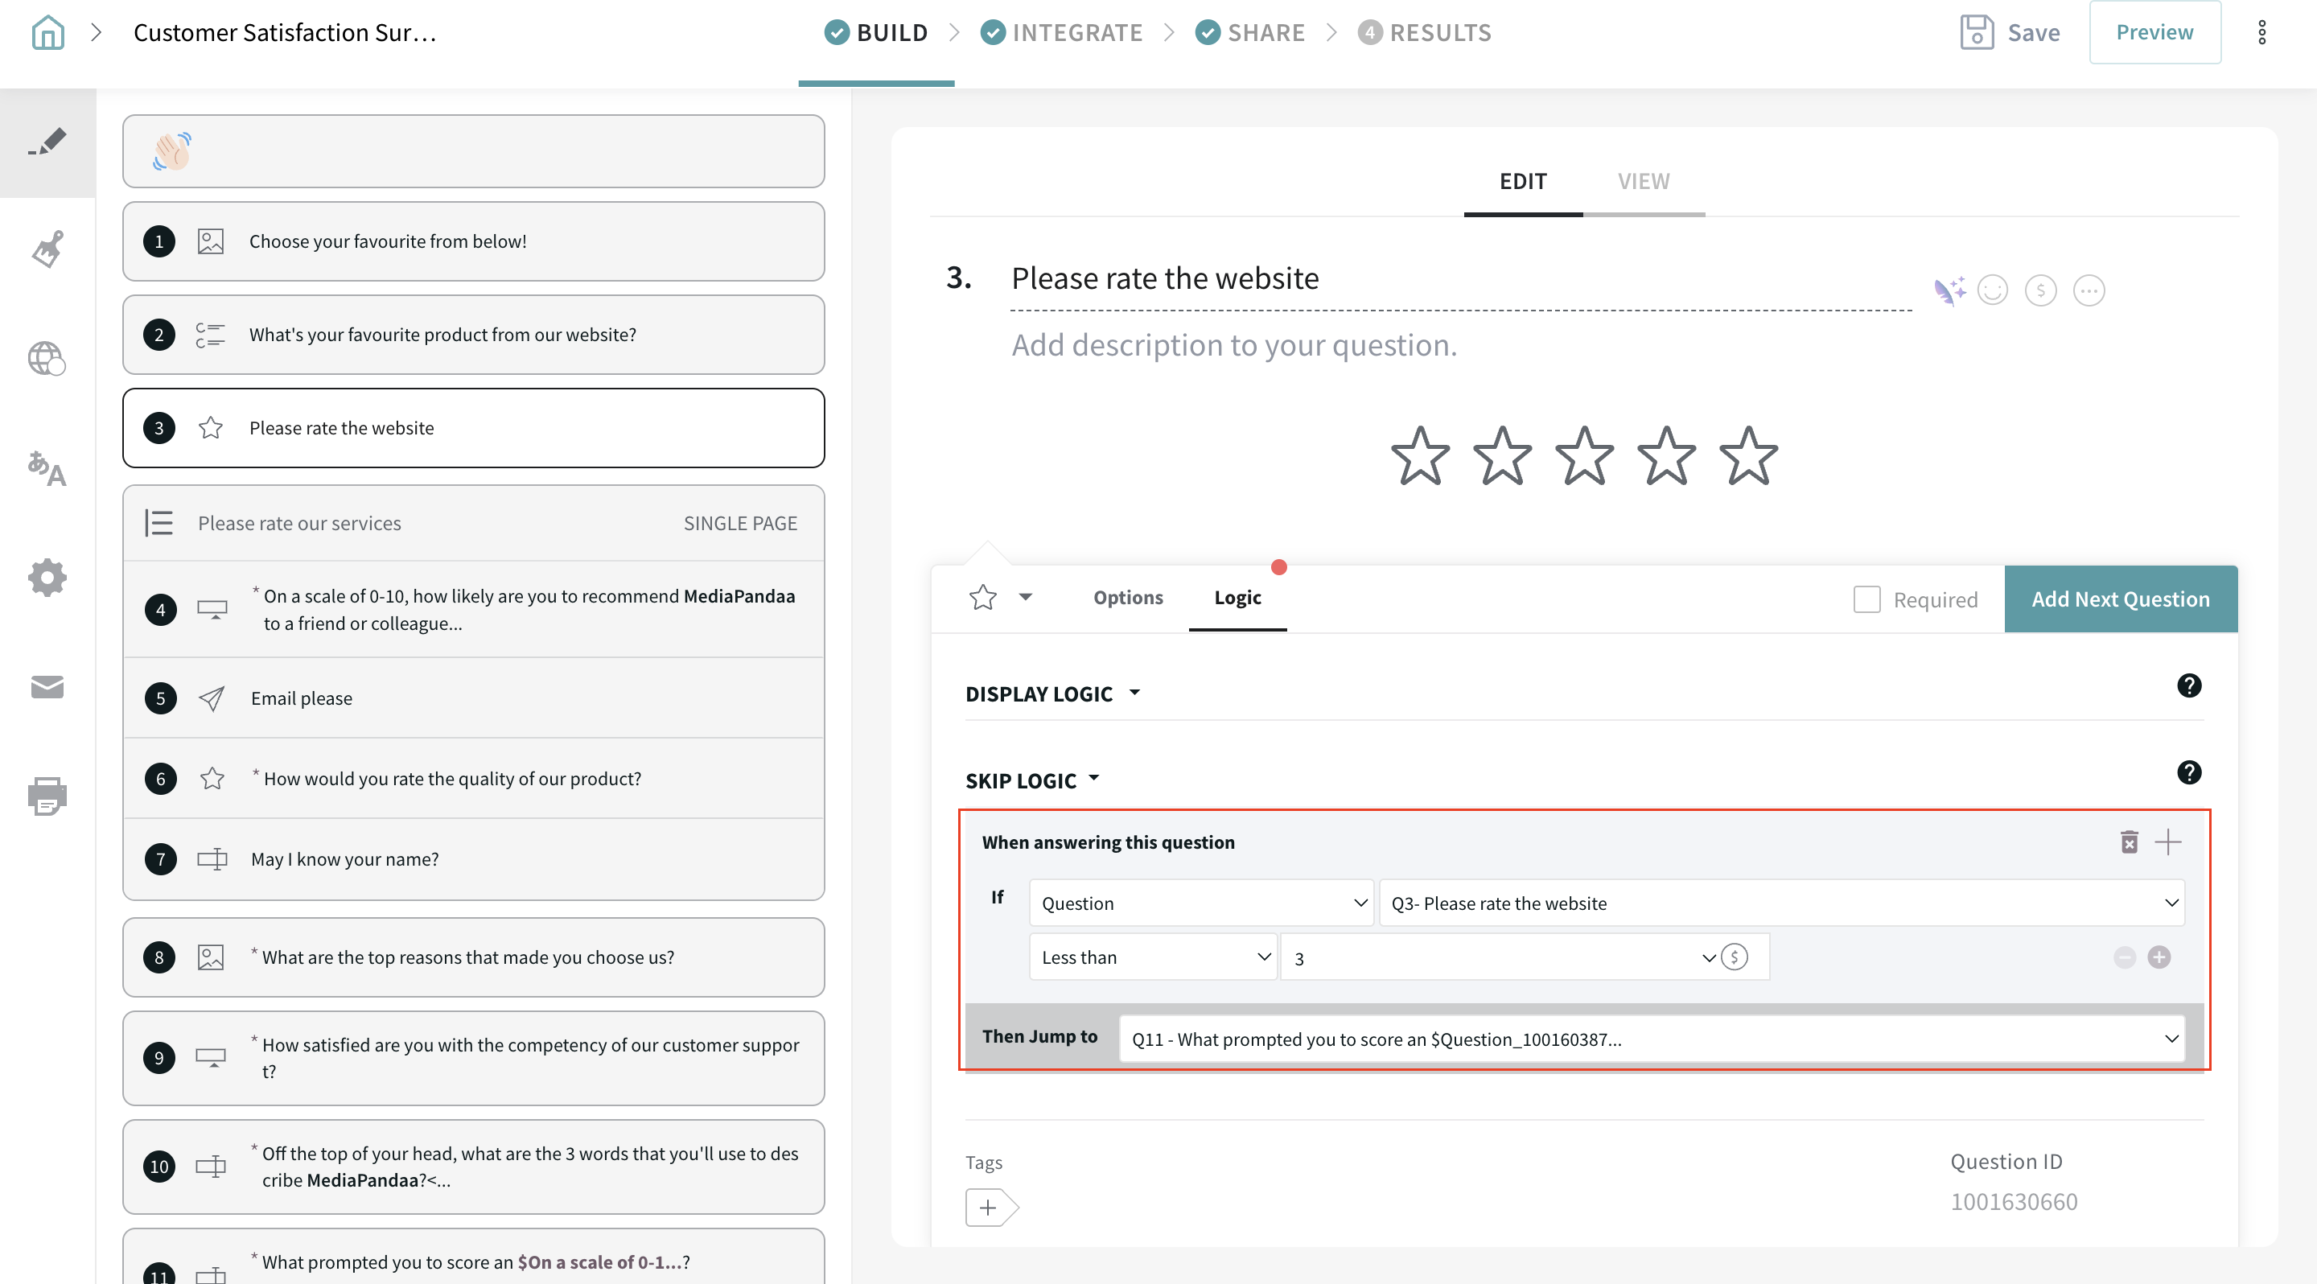Add condition with the plus circle button
Viewport: 2317px width, 1284px height.
point(2159,957)
